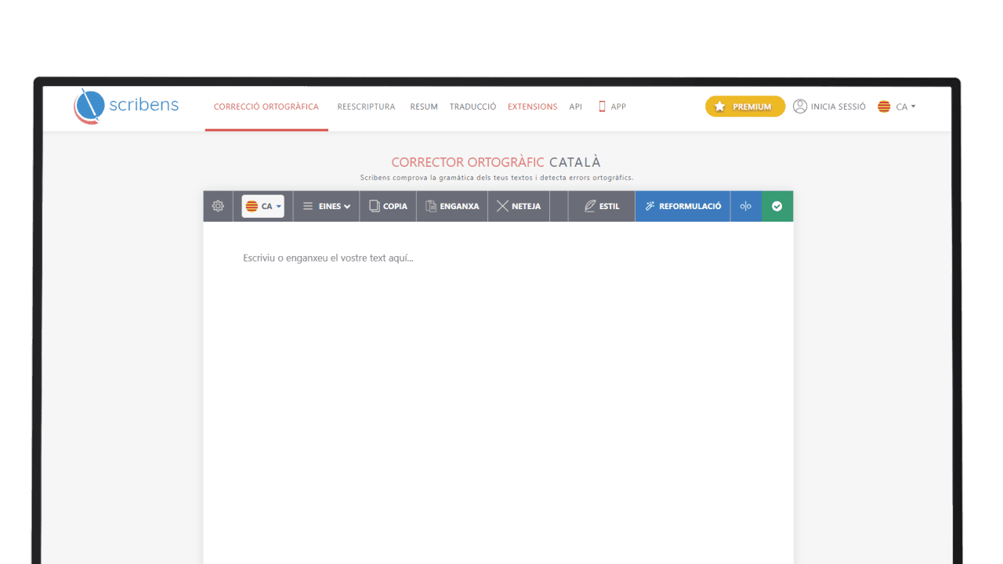Click the Neteja button label
The height and width of the screenshot is (564, 1003).
click(x=526, y=206)
